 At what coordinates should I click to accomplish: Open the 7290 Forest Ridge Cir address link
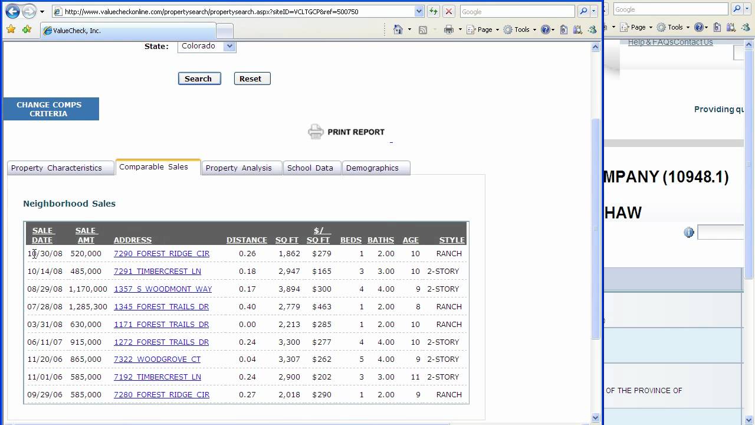click(x=161, y=253)
